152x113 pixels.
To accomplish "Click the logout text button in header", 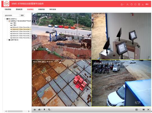I will click(x=147, y=4).
